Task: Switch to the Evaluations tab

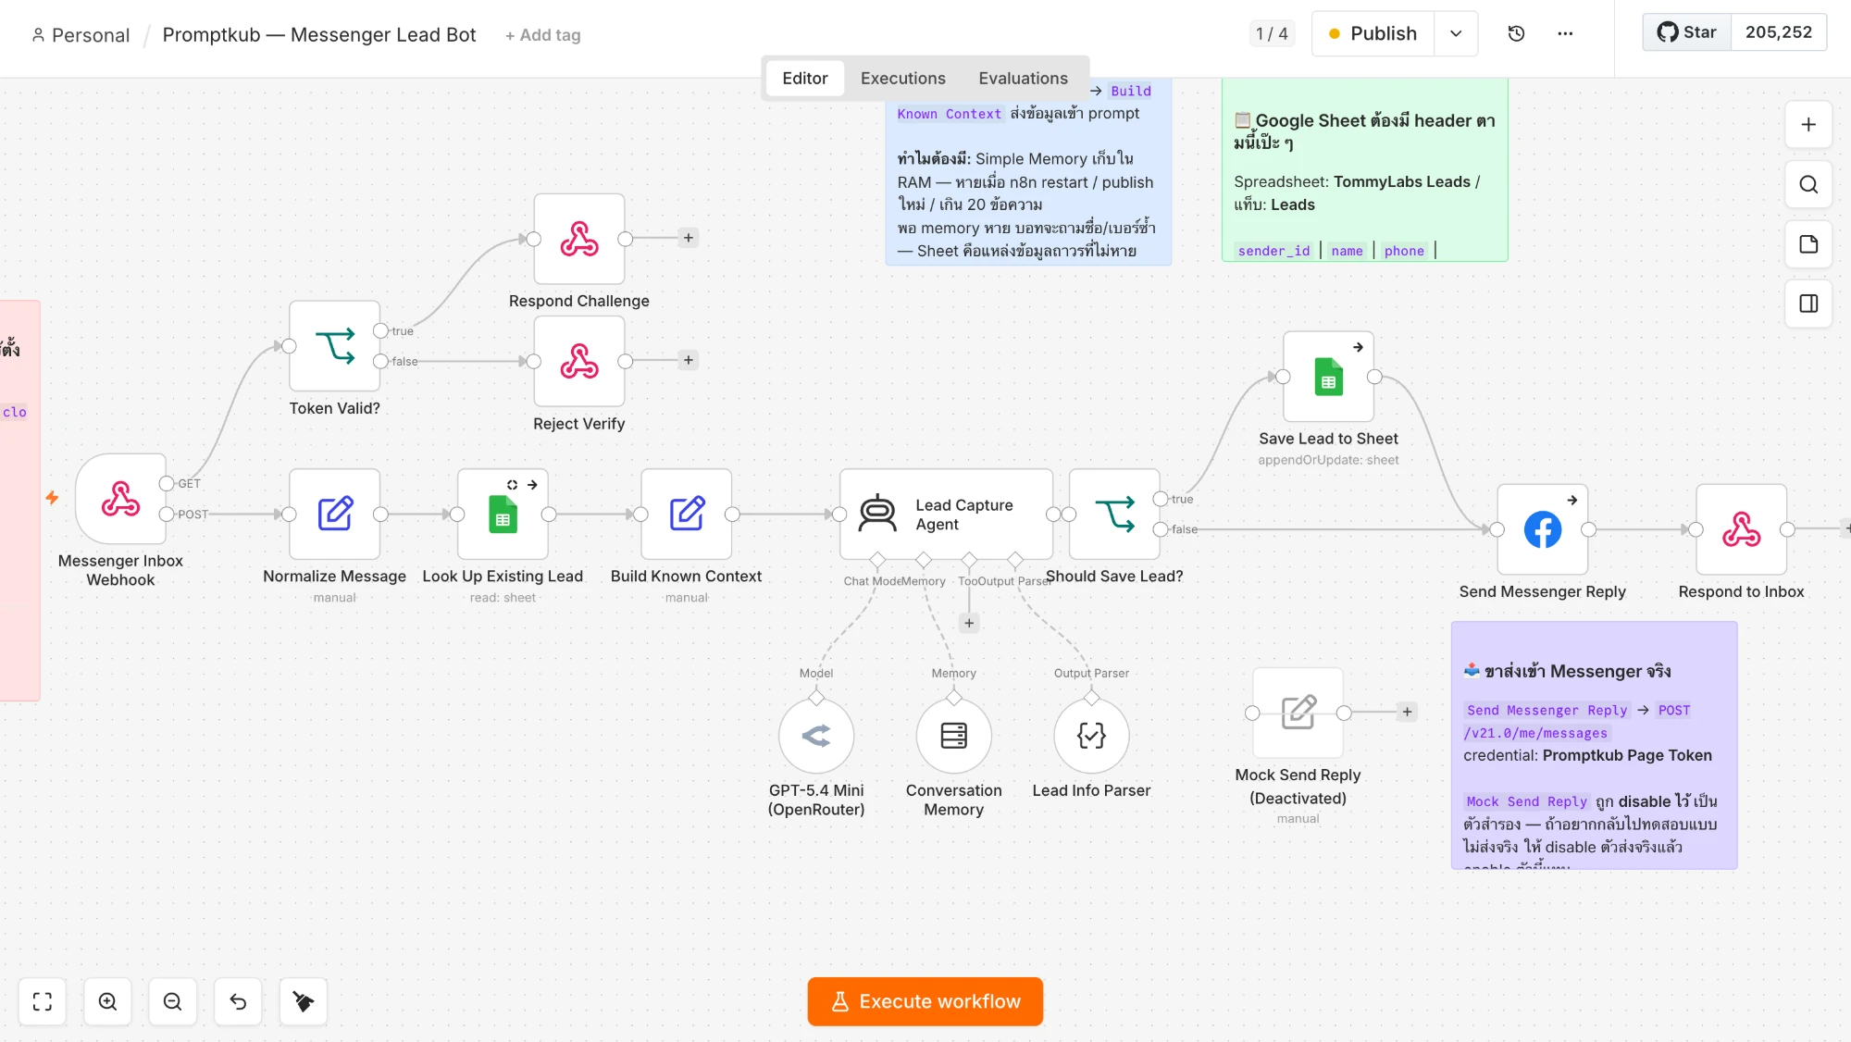Action: [x=1023, y=79]
